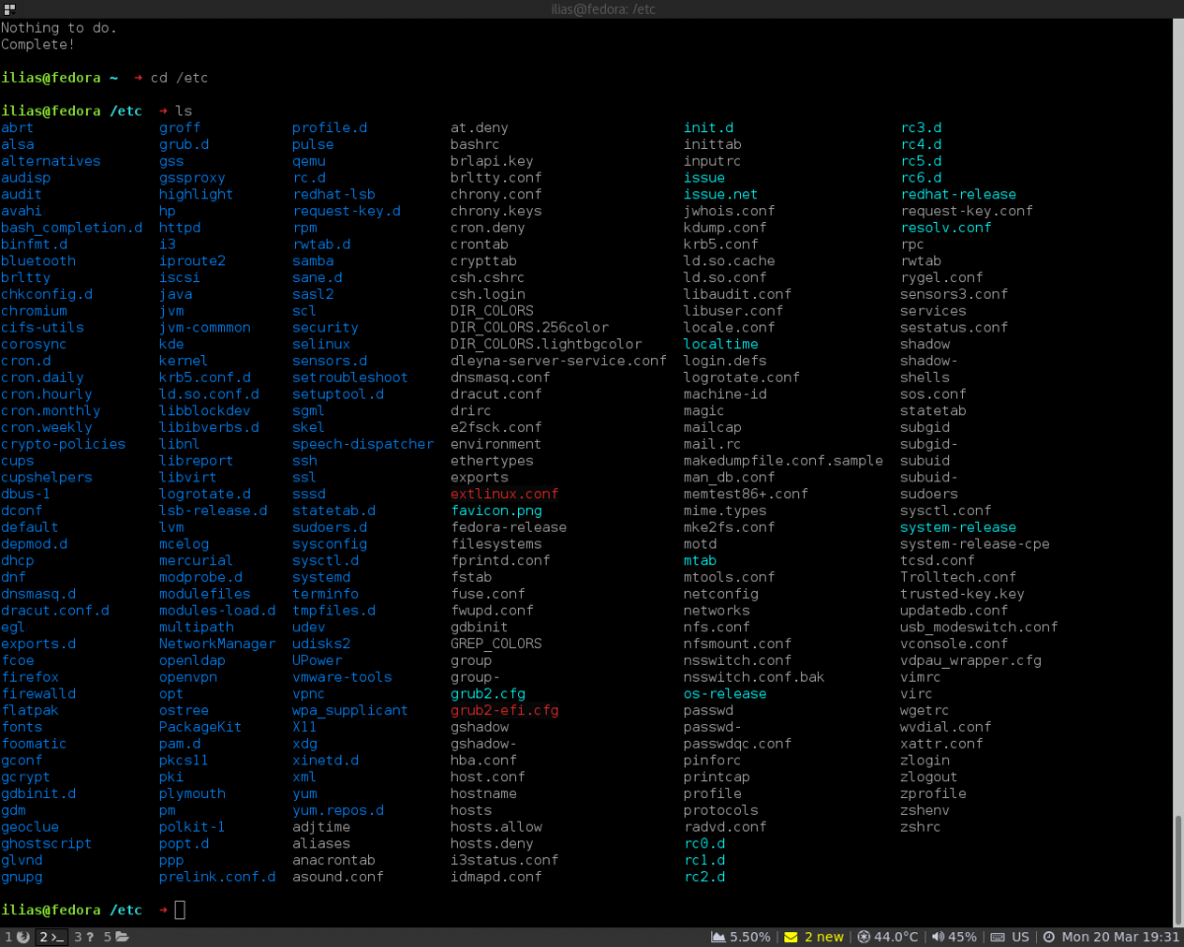
Task: Select the 'bluetooth' directory name
Action: [x=38, y=260]
